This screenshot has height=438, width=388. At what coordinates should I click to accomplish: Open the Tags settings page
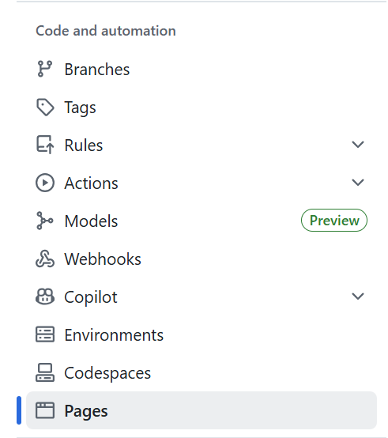[x=202, y=107]
